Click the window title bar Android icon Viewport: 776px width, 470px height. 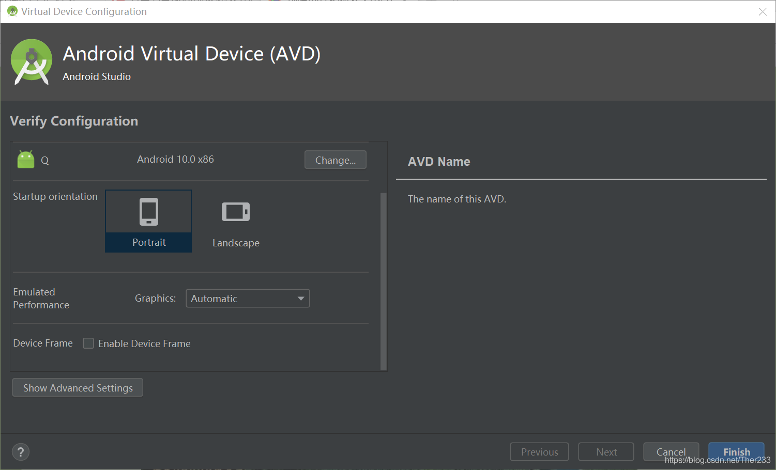point(12,11)
